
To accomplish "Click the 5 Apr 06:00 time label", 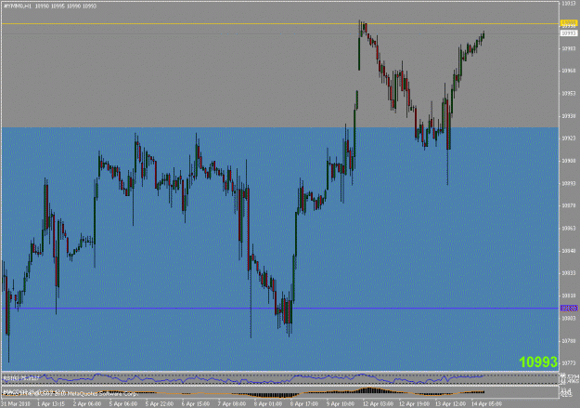I will click(x=123, y=403).
